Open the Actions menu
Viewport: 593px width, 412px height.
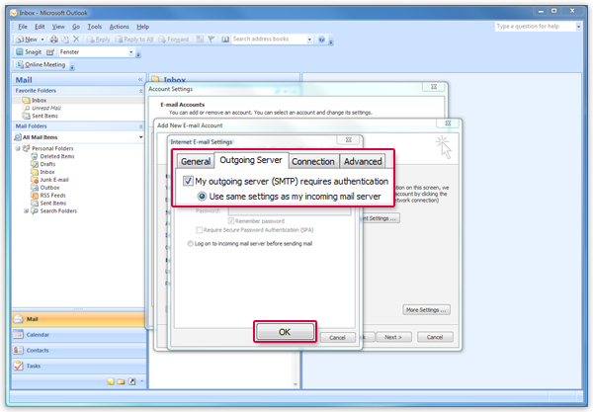[x=120, y=27]
